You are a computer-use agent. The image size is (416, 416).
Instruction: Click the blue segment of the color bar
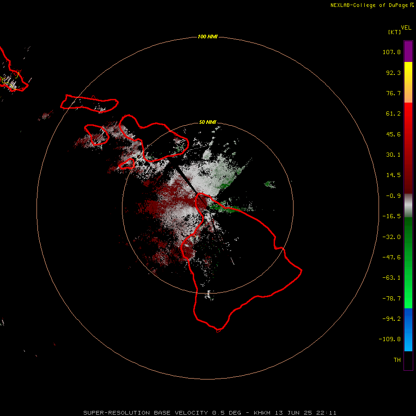coord(408,330)
